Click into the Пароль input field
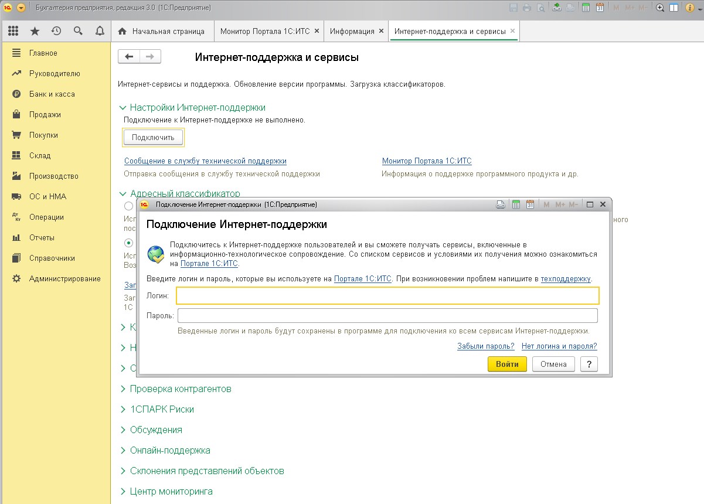Viewport: 704px width, 504px height. [x=387, y=316]
